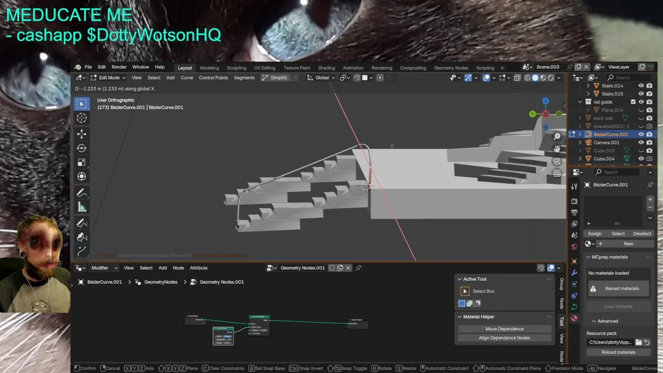Activate the Move tool

point(82,134)
